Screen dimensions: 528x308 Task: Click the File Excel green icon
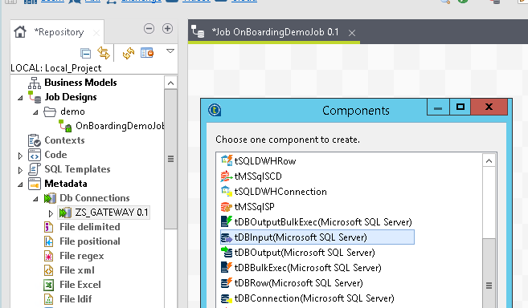[49, 285]
